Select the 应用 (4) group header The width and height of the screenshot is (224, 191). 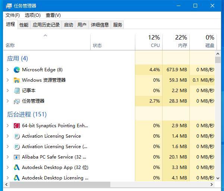coord(18,59)
